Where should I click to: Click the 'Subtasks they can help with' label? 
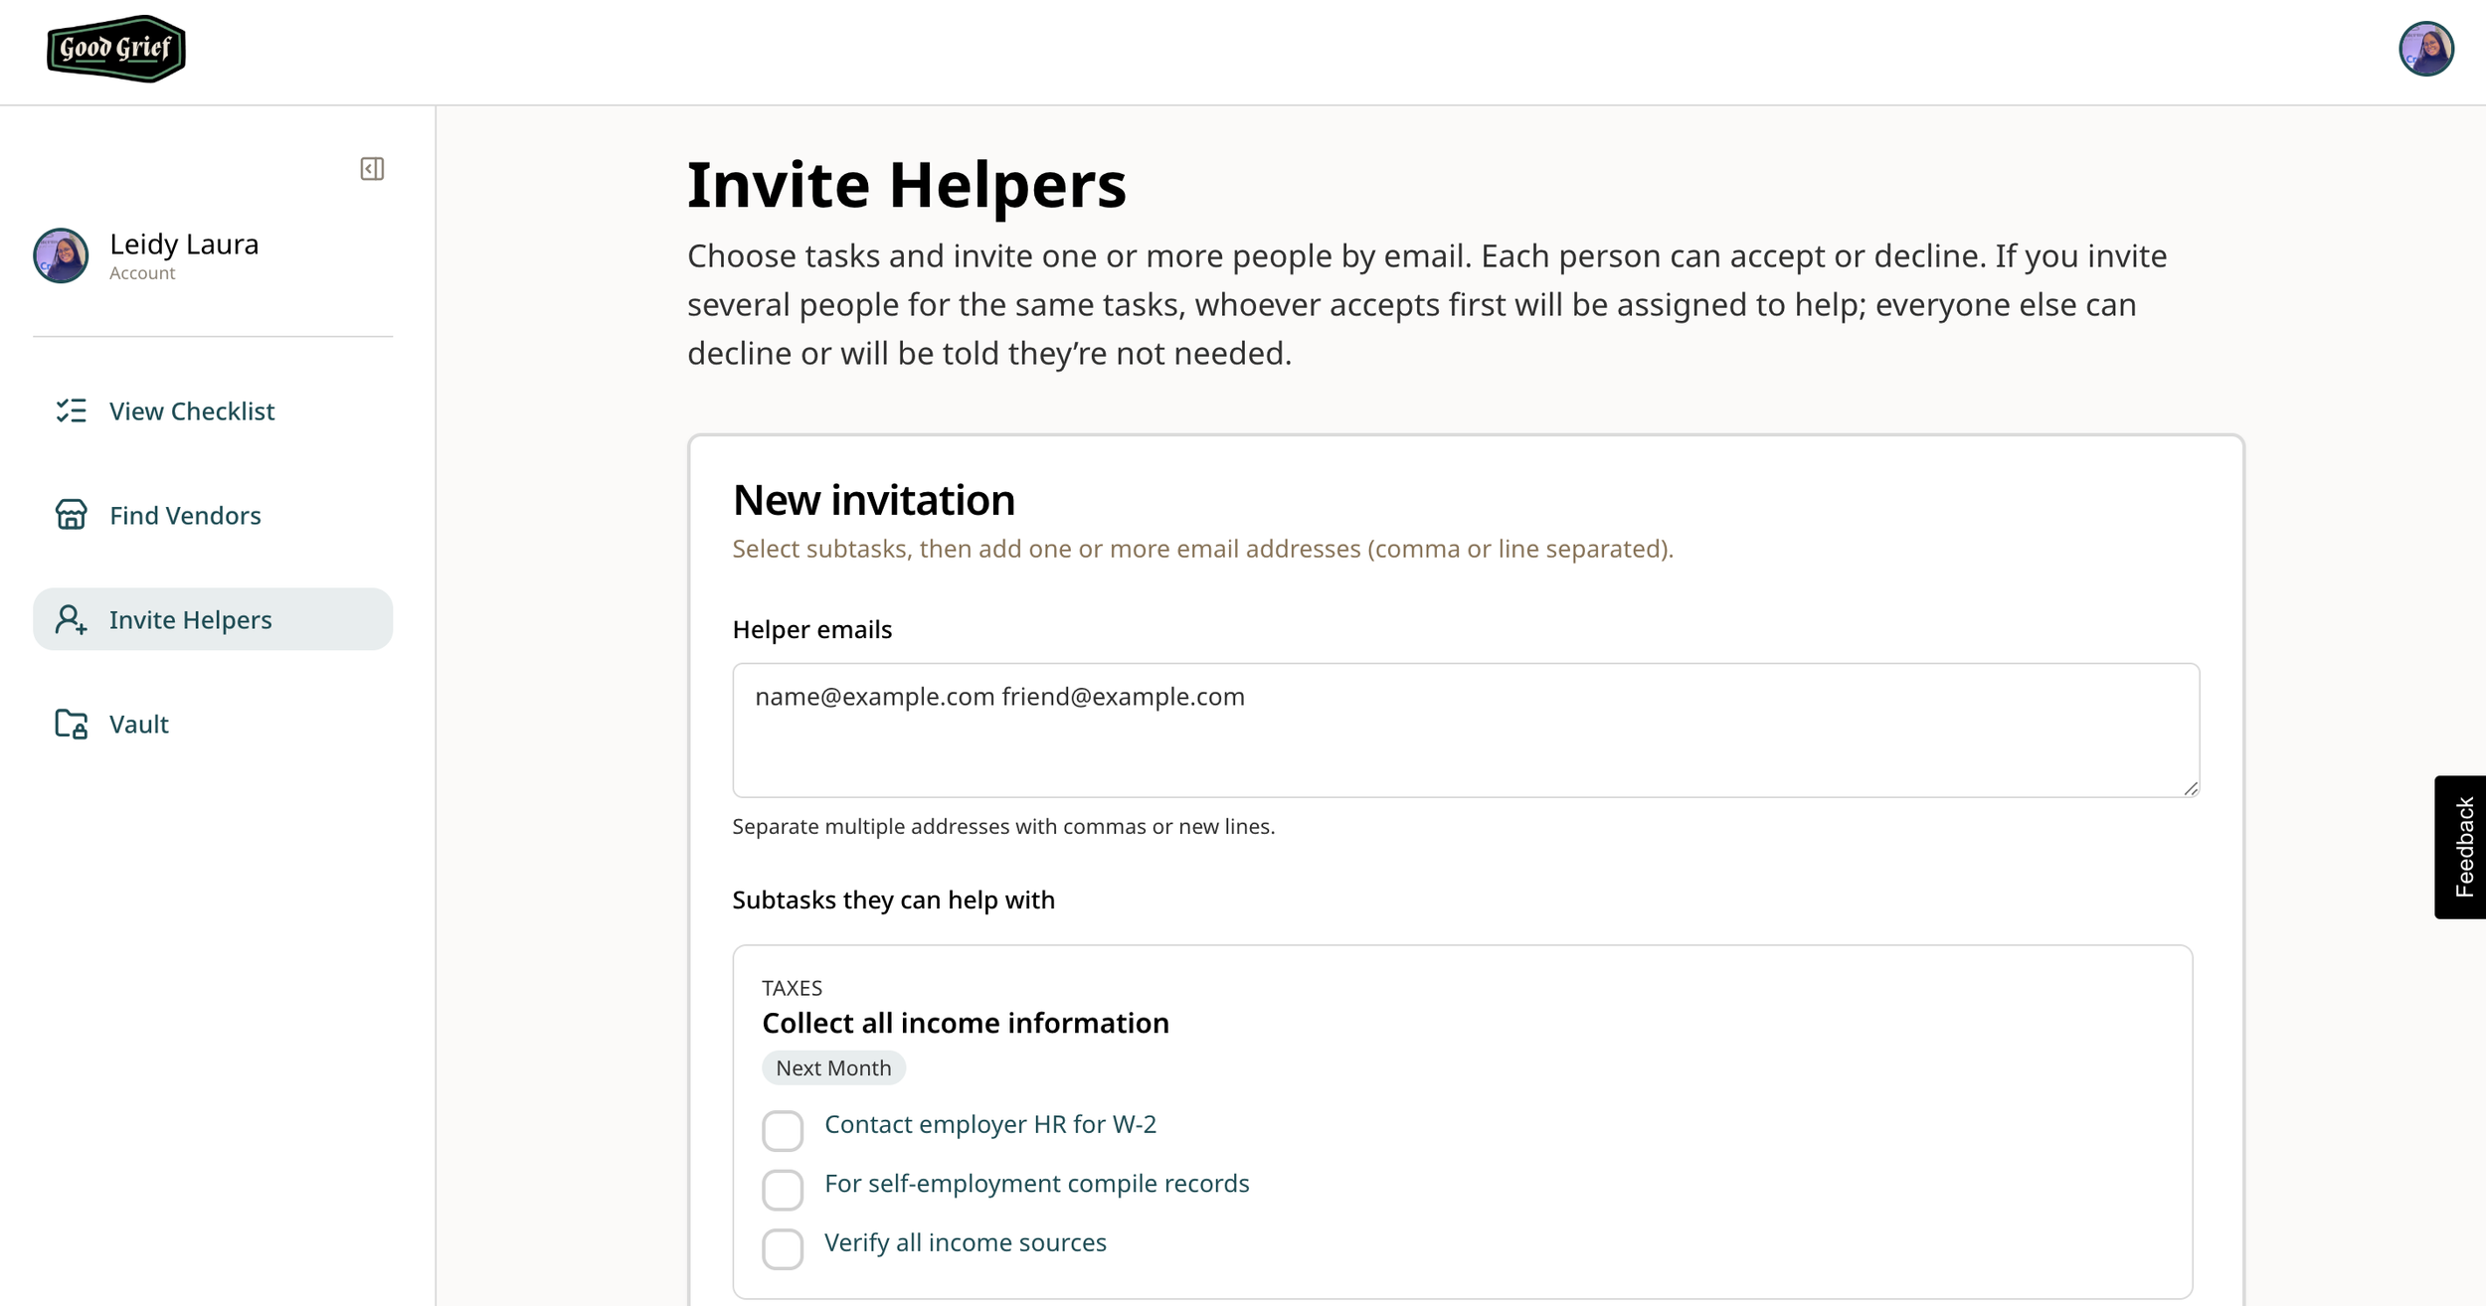pyautogui.click(x=893, y=899)
